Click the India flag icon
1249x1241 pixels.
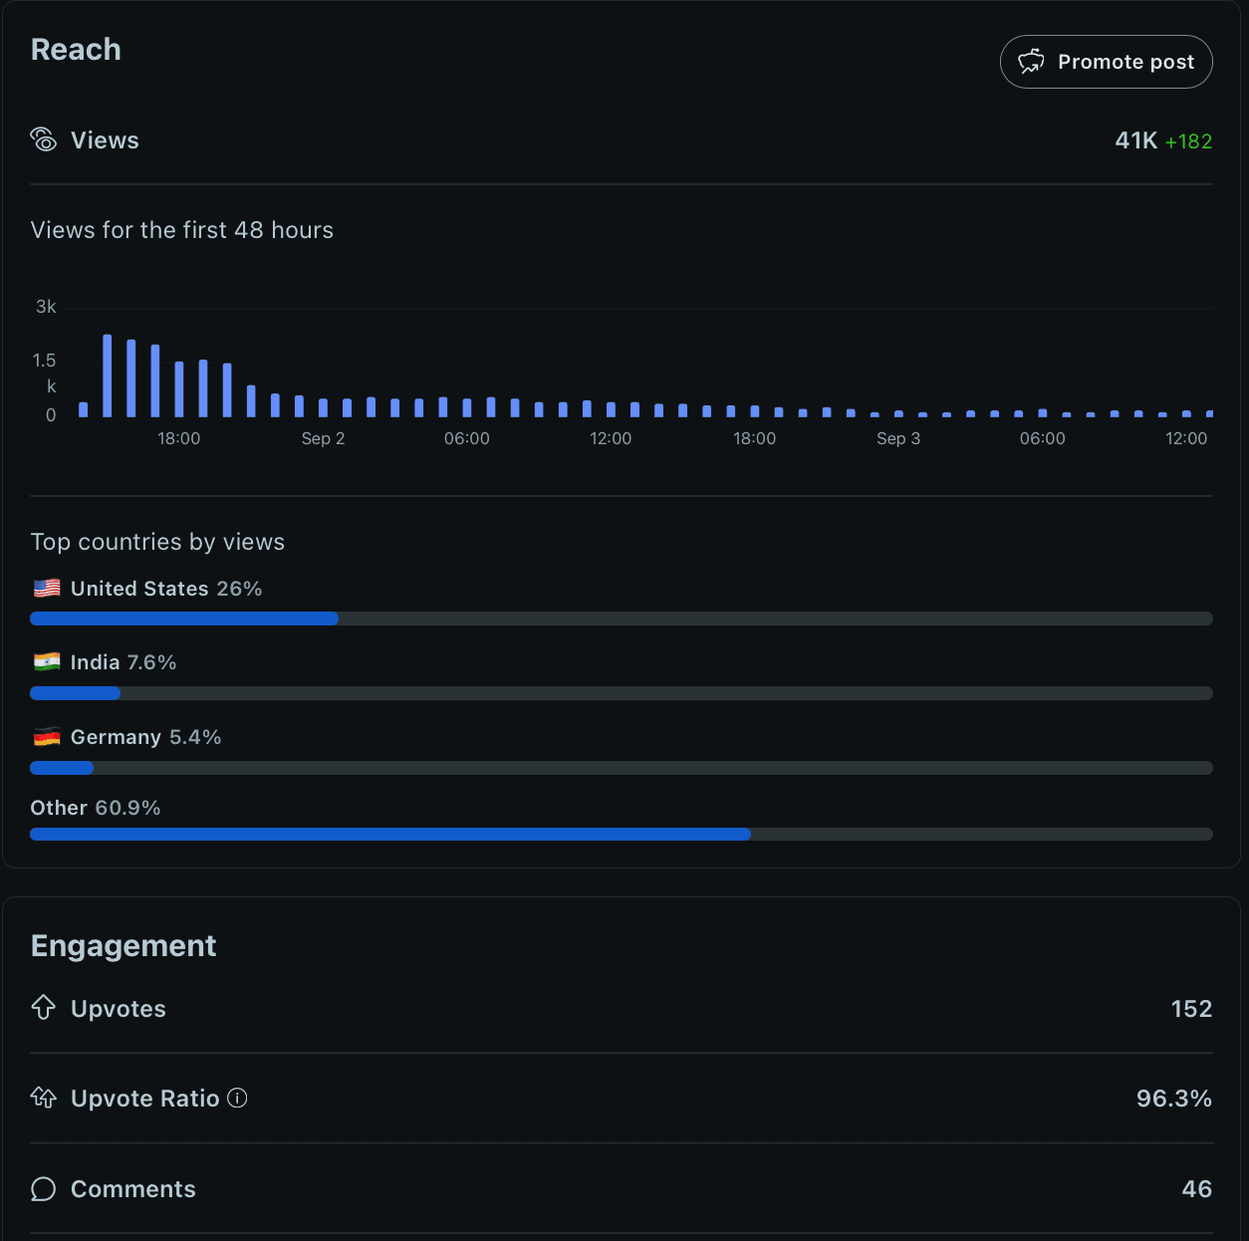click(47, 662)
